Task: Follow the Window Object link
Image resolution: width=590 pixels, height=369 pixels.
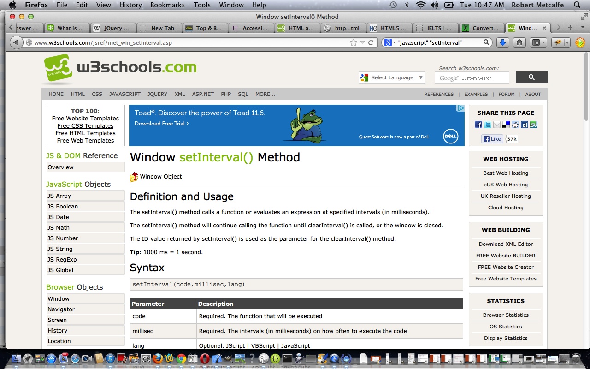Action: (160, 176)
